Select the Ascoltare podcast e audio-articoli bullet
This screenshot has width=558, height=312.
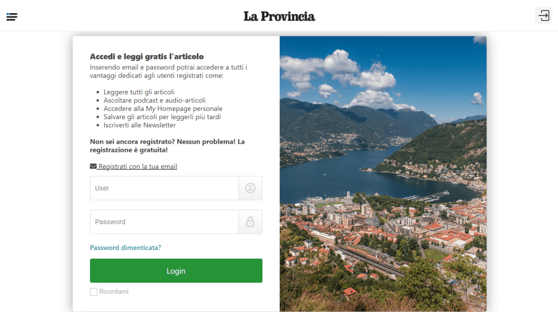(x=154, y=100)
